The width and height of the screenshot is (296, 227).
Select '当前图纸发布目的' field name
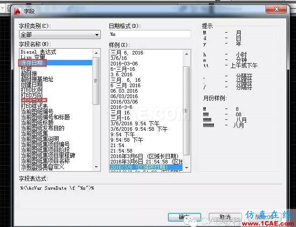tap(43, 128)
